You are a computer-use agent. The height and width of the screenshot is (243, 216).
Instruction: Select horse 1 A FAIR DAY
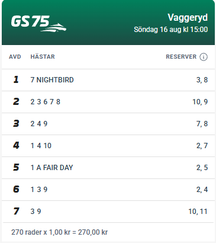point(51,168)
